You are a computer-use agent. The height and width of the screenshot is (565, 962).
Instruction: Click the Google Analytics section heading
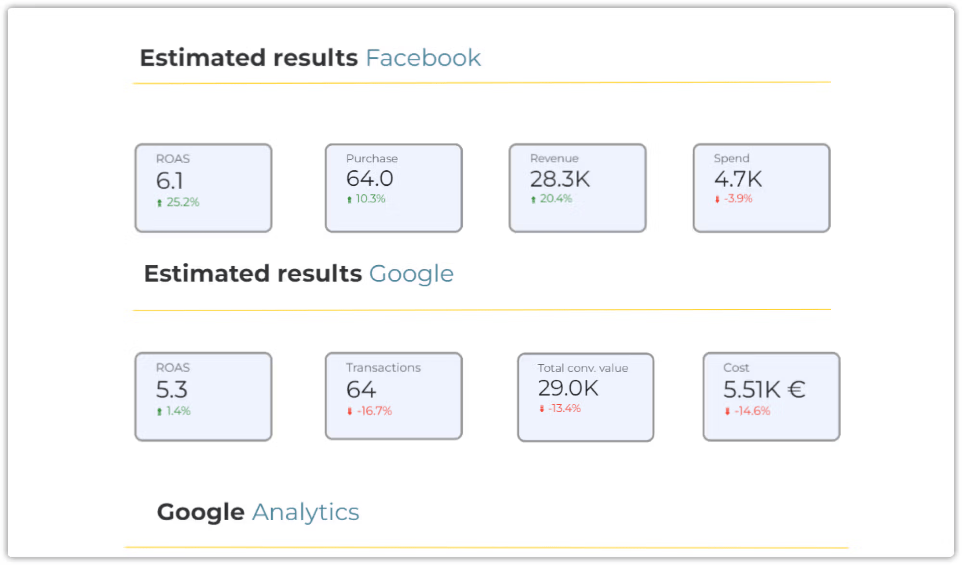[x=258, y=512]
